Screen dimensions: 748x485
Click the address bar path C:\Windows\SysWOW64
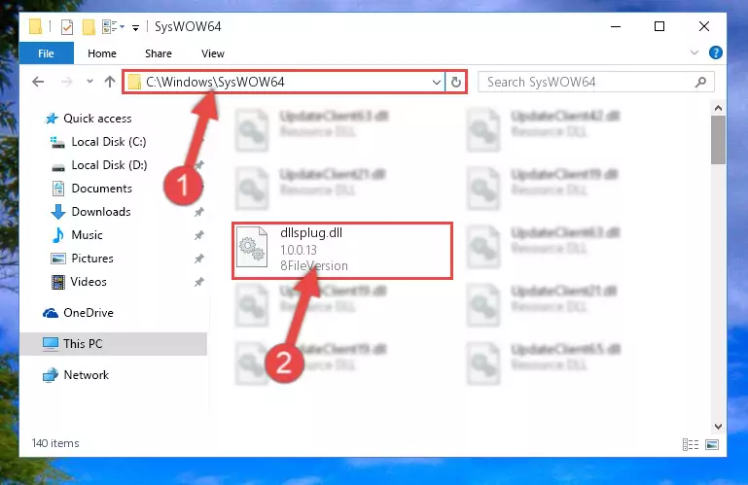click(x=215, y=82)
